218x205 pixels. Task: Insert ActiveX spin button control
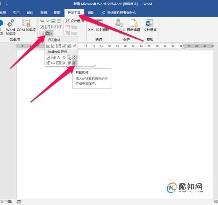pos(74,57)
